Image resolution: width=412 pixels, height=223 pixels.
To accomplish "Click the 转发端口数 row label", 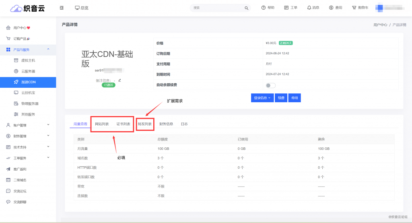I will pos(86,177).
